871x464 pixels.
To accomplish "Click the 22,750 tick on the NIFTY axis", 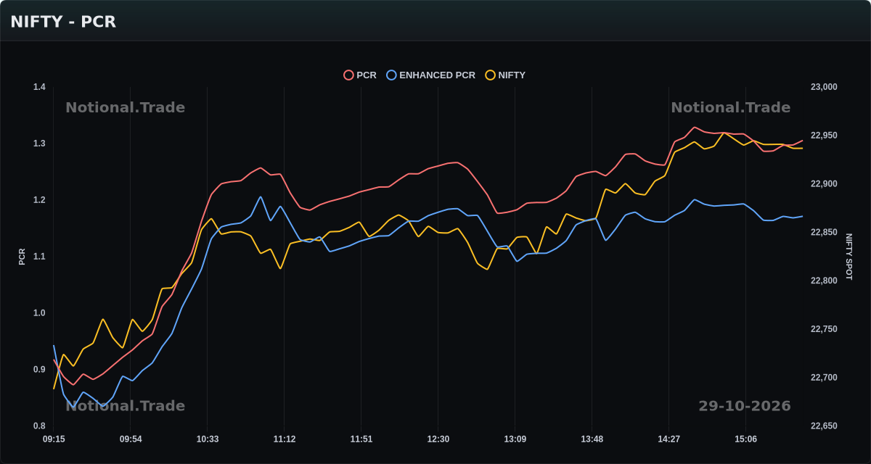I will (x=824, y=329).
